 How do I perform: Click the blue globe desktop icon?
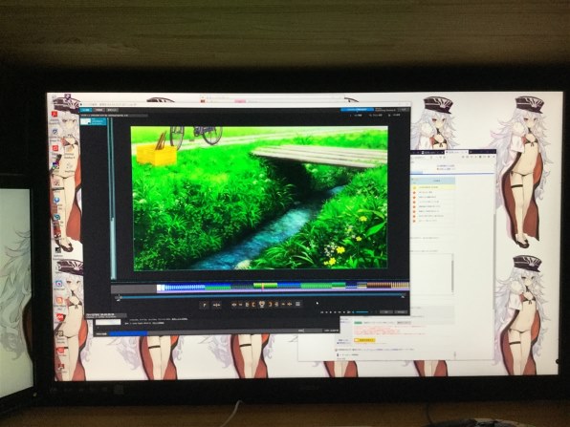57,200
